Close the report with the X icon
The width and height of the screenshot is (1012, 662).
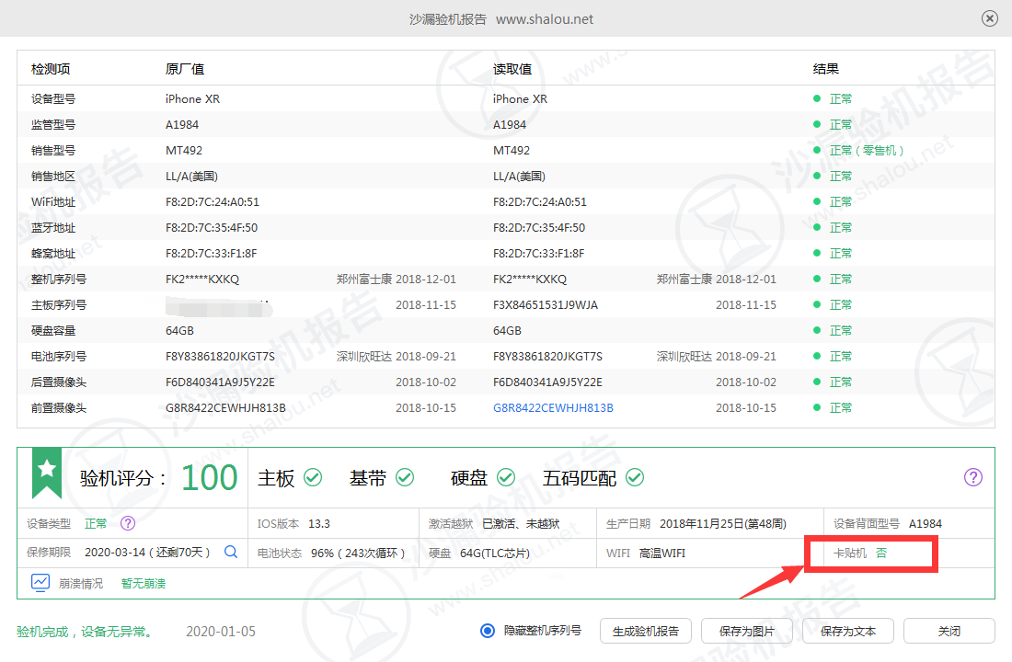pos(989,18)
